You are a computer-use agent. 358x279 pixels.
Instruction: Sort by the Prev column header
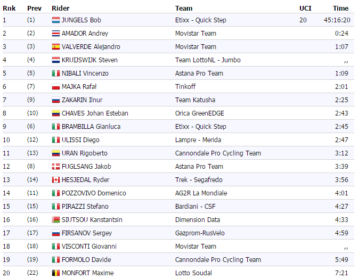tap(34, 9)
